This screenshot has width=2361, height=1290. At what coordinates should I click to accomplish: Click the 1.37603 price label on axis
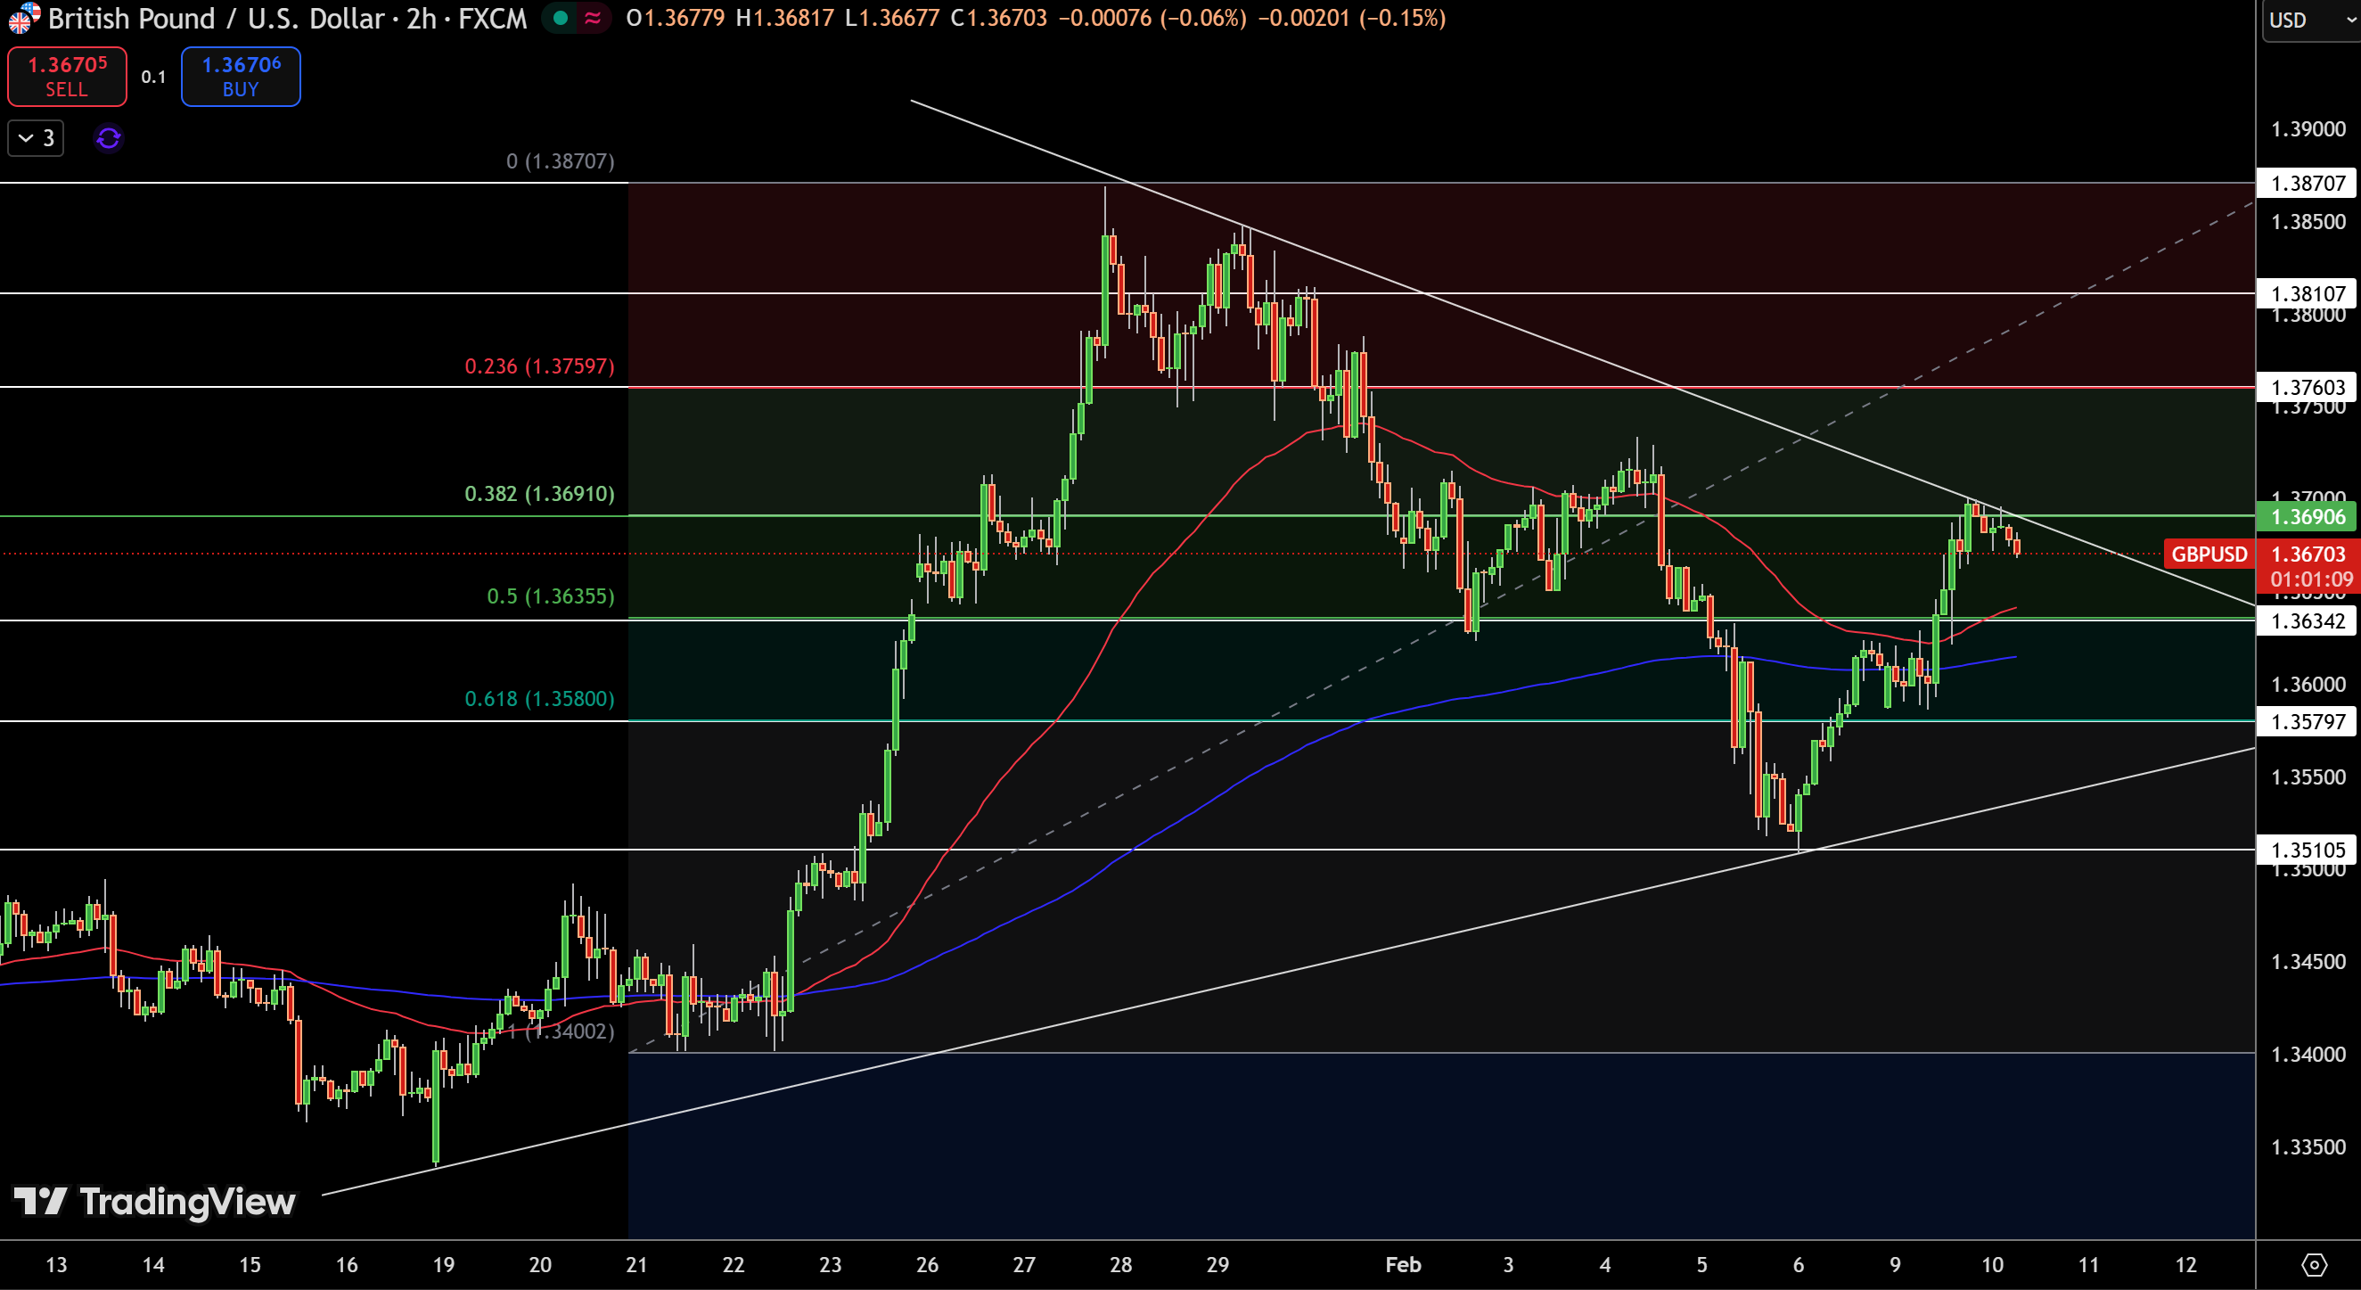click(2308, 387)
